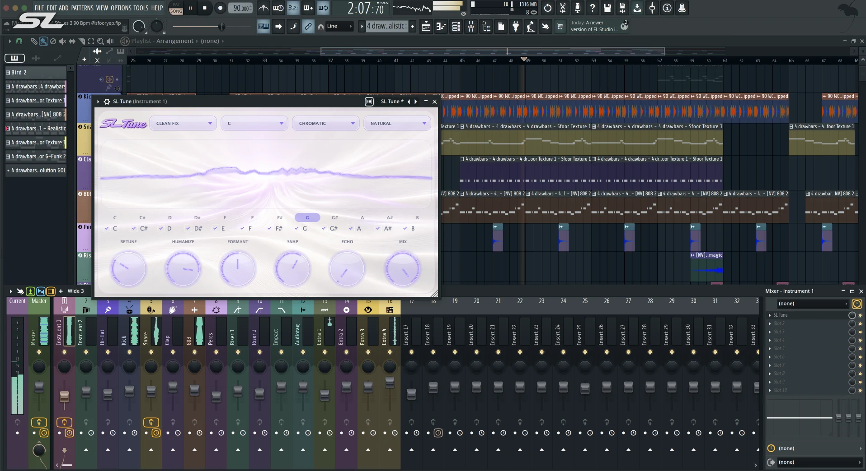Open the Mixer view icon
The height and width of the screenshot is (471, 866).
(471, 27)
